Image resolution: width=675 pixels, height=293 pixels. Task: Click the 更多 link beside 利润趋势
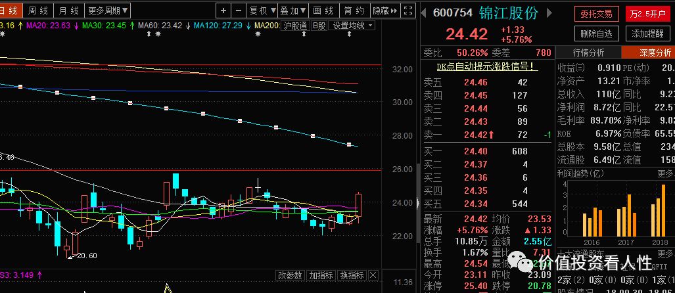[x=666, y=173]
